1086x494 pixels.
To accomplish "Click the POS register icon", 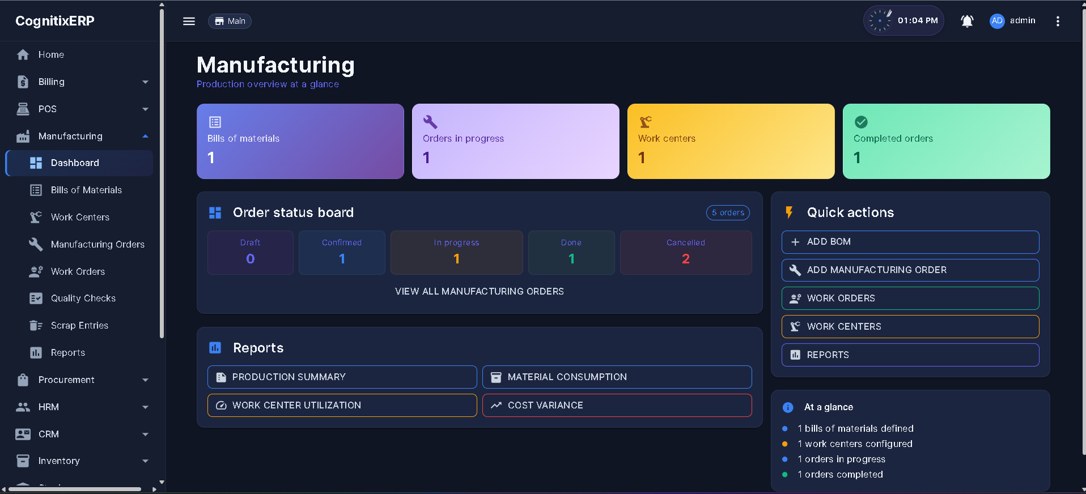I will click(x=23, y=109).
